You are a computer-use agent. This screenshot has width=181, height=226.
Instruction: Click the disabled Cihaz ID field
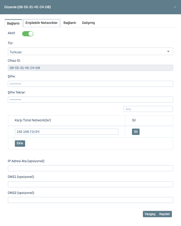coord(90,68)
